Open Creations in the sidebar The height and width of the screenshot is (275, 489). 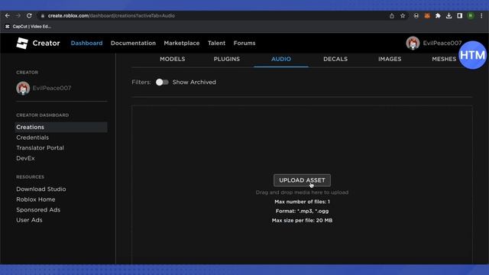click(x=61, y=128)
